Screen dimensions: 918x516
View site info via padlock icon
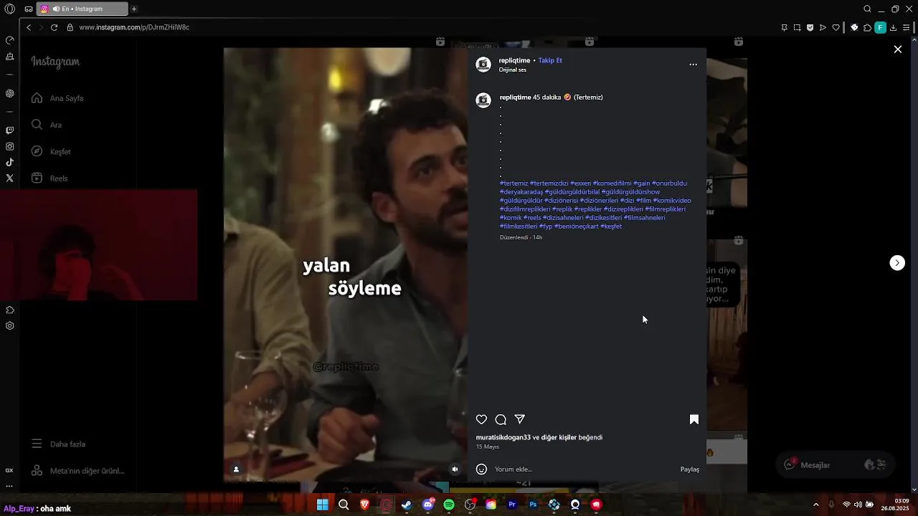point(70,27)
